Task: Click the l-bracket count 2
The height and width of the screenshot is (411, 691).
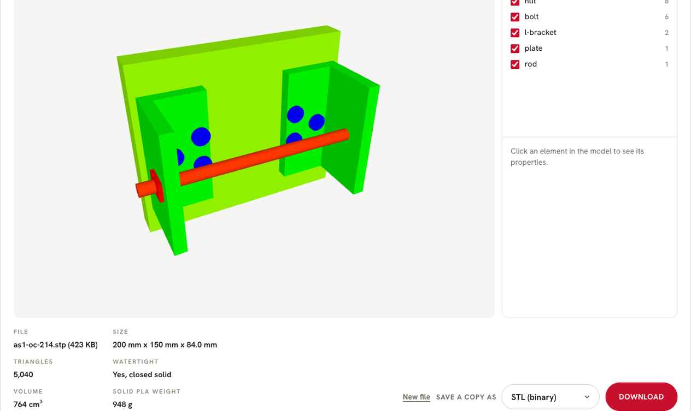Action: (x=666, y=33)
